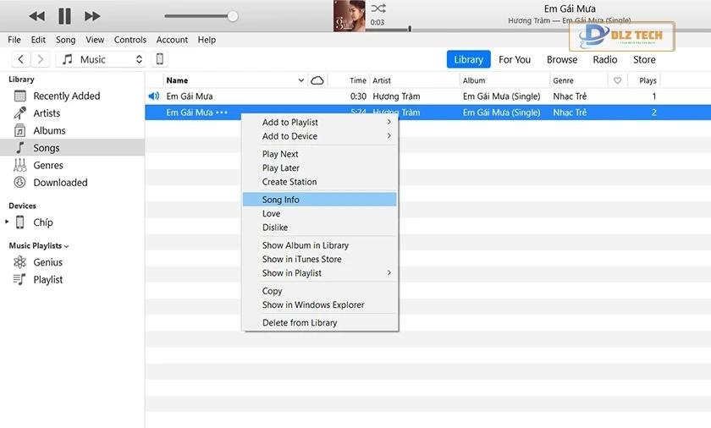The width and height of the screenshot is (711, 428).
Task: Click the speaker icon beside playing song
Action: pos(154,96)
